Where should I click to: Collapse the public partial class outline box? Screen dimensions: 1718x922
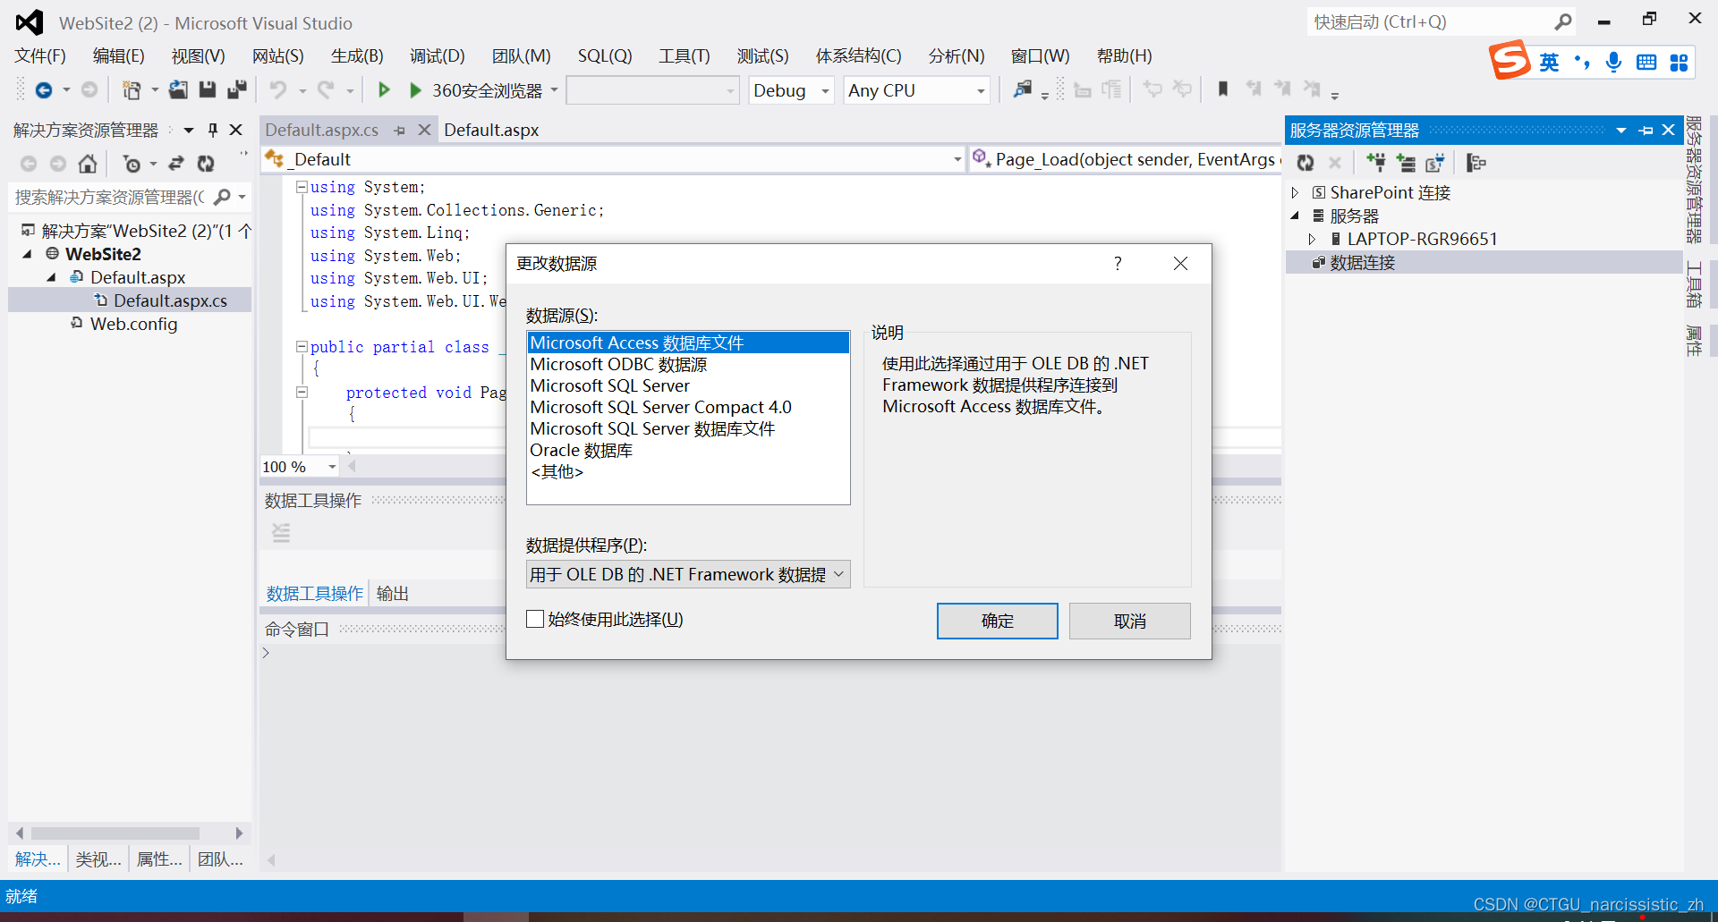pyautogui.click(x=302, y=347)
